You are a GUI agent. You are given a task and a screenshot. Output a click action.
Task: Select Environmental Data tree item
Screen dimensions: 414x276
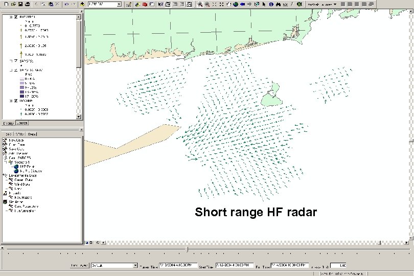click(x=22, y=175)
